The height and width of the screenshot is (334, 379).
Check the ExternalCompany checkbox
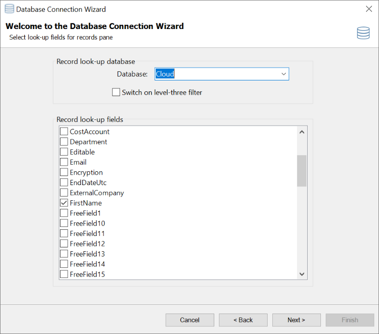point(64,193)
